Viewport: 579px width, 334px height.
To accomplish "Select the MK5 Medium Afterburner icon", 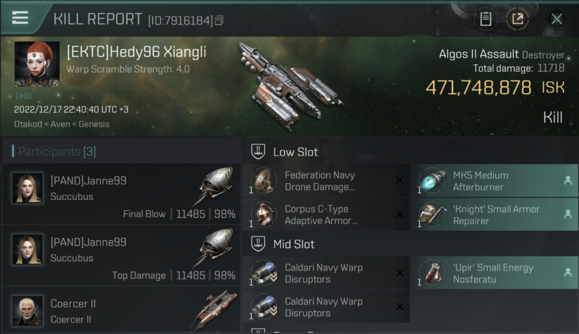I will tap(432, 181).
